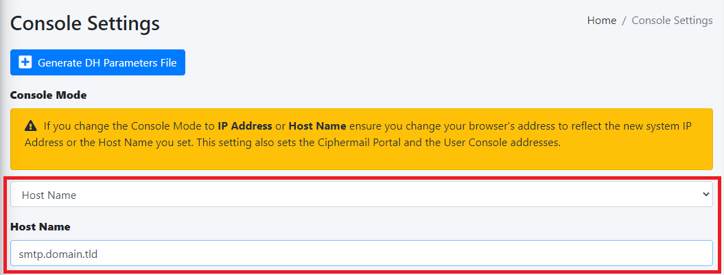Click the Console Settings breadcrumb item
This screenshot has height=275, width=724.
[673, 21]
